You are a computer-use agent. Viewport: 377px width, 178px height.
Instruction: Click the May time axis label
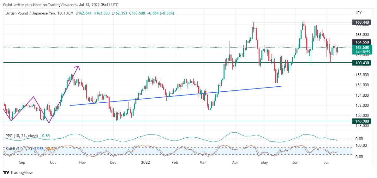tap(265, 163)
